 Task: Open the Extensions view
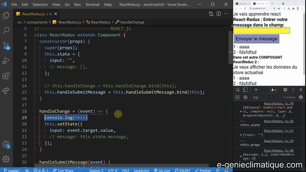pyautogui.click(x=6, y=75)
